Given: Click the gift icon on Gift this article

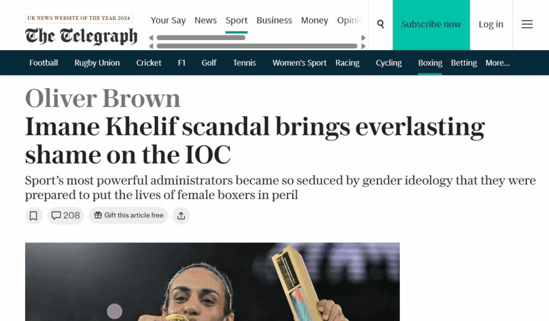Looking at the screenshot, I should [98, 216].
